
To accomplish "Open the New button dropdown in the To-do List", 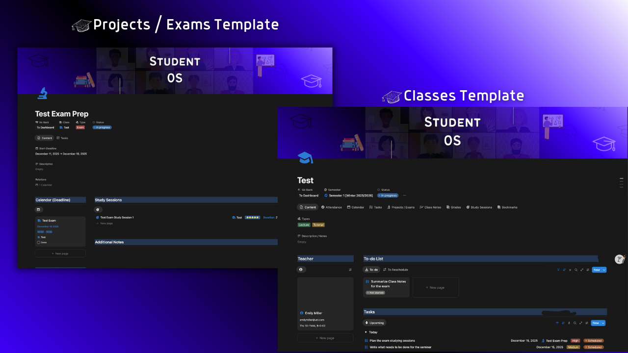I will (605, 270).
